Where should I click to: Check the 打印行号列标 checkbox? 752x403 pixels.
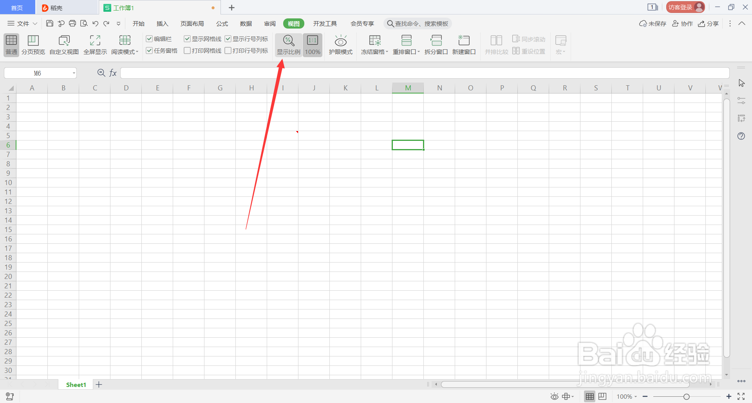coord(228,50)
